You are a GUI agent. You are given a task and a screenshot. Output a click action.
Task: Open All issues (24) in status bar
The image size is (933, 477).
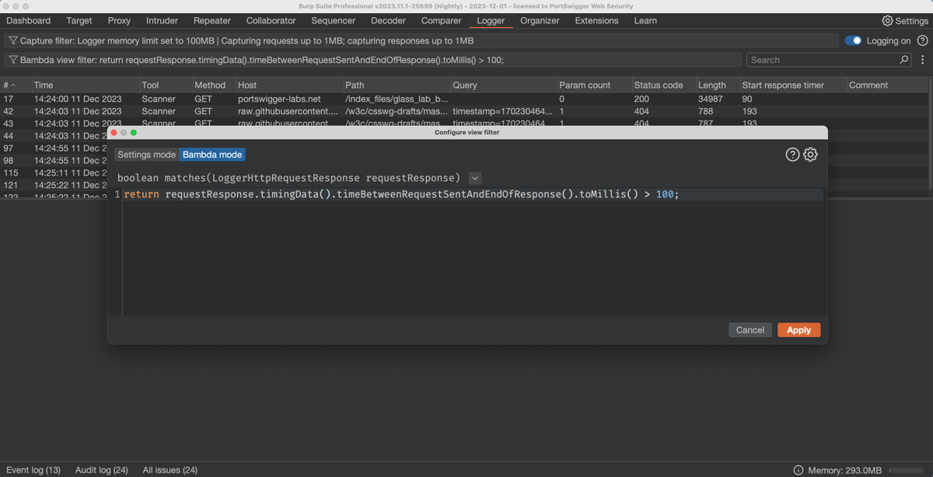(170, 470)
